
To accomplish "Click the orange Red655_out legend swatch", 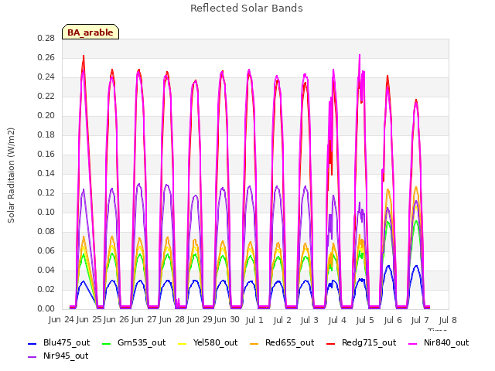I will (254, 343).
